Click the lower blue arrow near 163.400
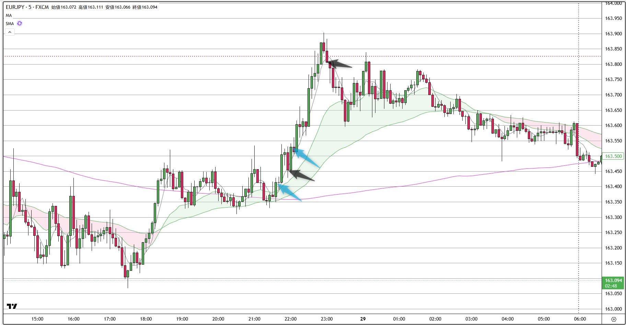 pos(289,193)
